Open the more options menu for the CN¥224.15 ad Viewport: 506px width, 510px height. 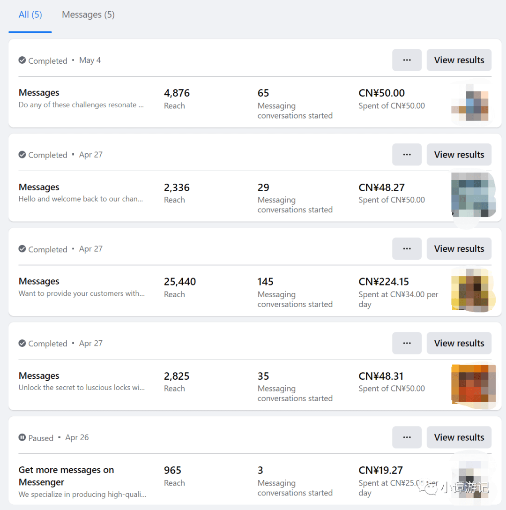coord(407,249)
